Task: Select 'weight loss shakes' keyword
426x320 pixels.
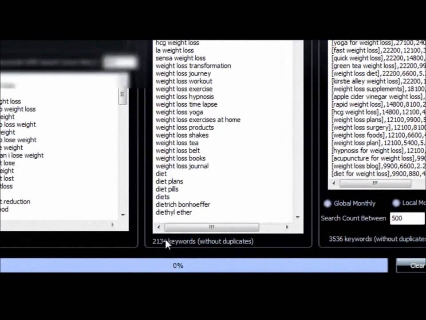Action: [x=182, y=135]
